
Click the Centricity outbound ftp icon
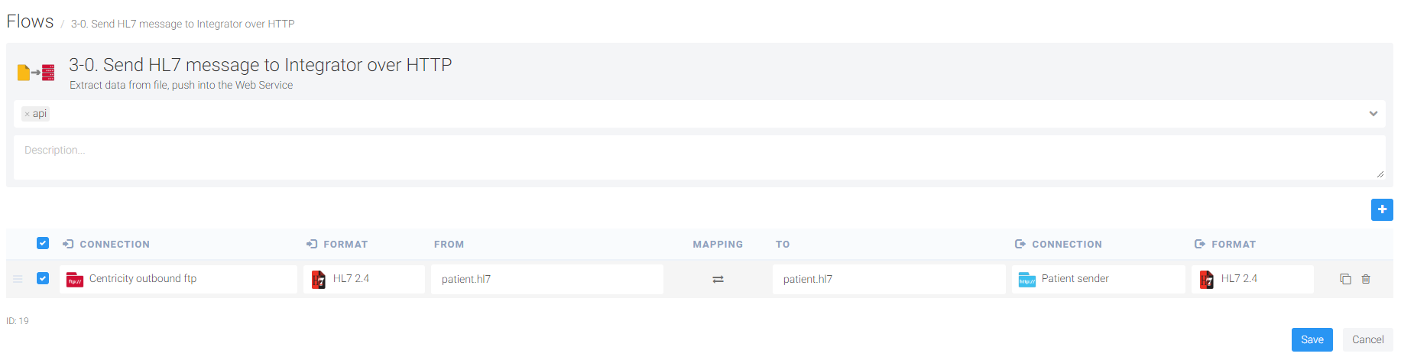coord(75,280)
